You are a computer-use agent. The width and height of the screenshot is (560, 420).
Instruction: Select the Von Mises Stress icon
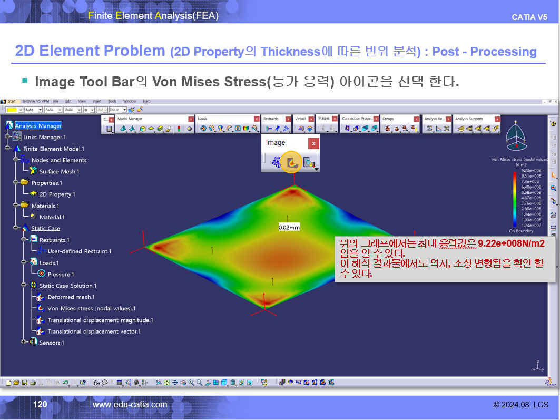291,163
